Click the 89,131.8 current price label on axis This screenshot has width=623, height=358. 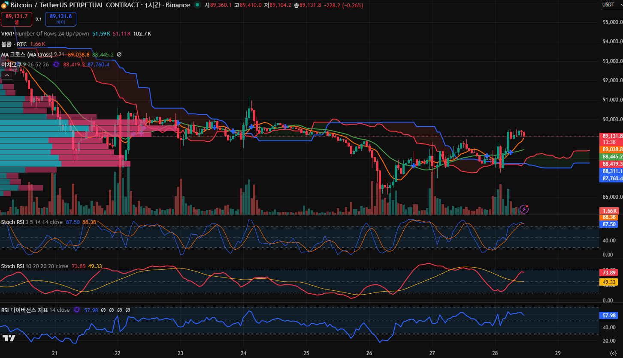pyautogui.click(x=612, y=136)
